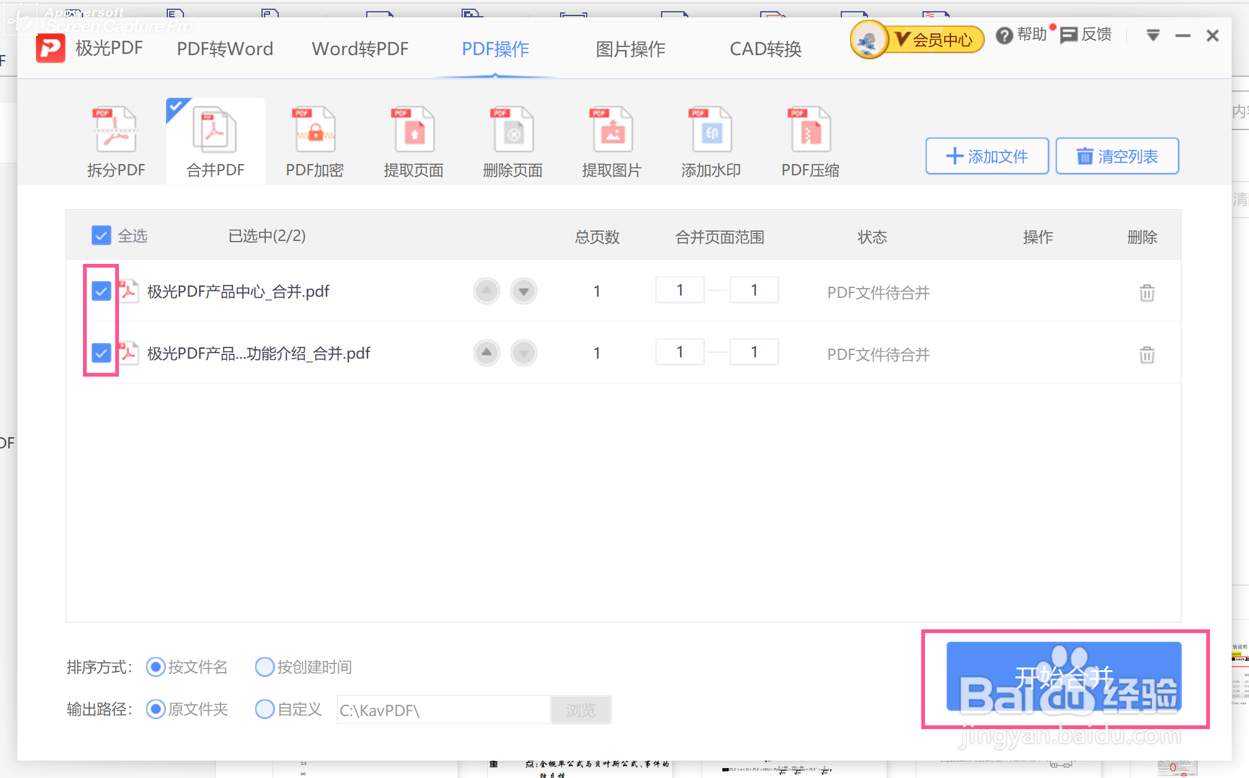The image size is (1249, 778).
Task: Click start page field for 产品中心_合并.pdf
Action: coord(680,290)
